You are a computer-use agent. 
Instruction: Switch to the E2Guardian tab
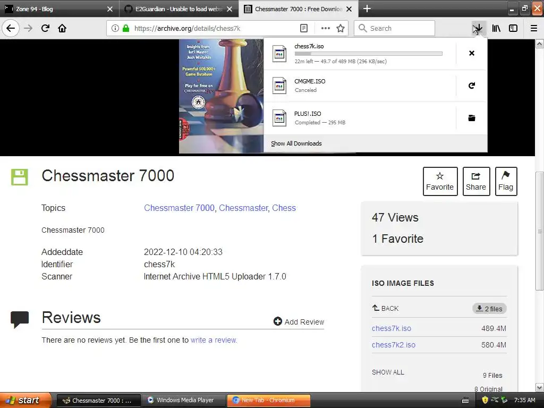179,9
